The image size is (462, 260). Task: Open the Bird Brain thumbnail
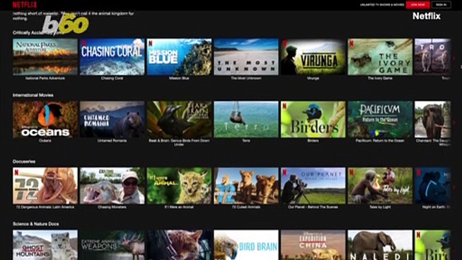click(x=246, y=245)
